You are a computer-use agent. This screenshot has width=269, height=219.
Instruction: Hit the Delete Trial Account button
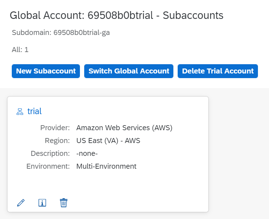click(x=218, y=71)
